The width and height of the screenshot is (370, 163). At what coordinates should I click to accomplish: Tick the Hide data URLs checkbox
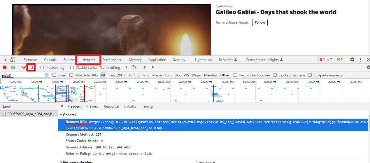coord(71,75)
